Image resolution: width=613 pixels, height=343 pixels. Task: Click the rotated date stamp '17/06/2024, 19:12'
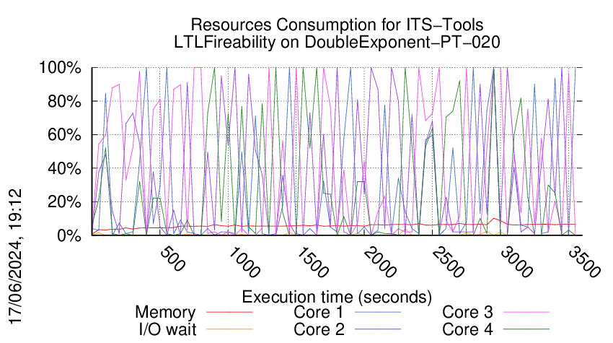[15, 256]
